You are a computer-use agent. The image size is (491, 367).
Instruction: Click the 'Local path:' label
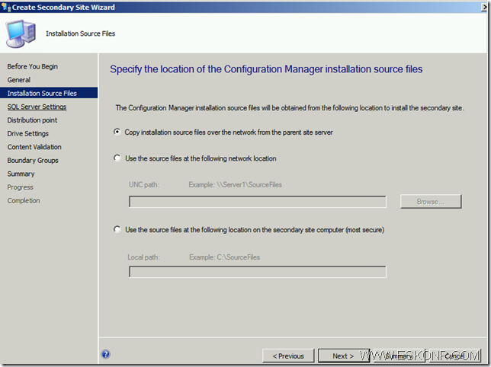[x=144, y=257]
